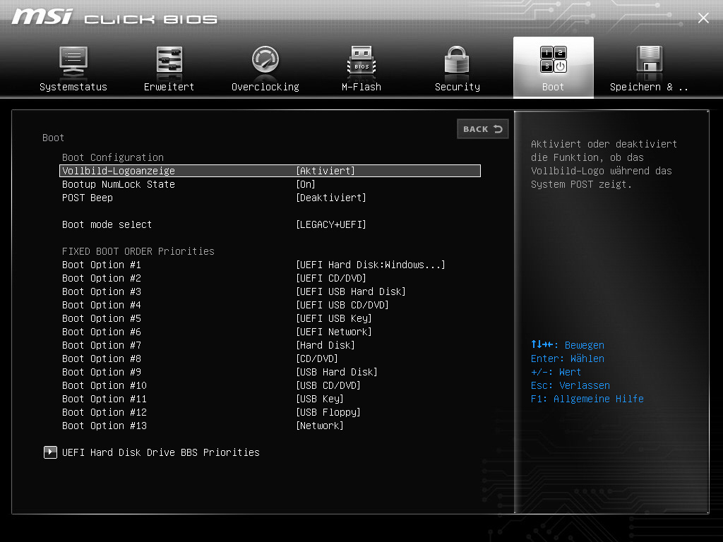Switch to the Erweitert tab label

point(169,87)
